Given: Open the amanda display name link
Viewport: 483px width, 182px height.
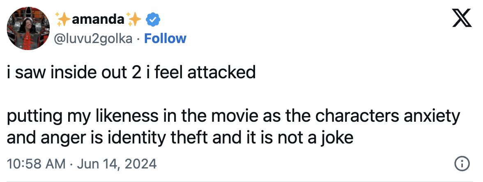Looking at the screenshot, I should [x=98, y=19].
